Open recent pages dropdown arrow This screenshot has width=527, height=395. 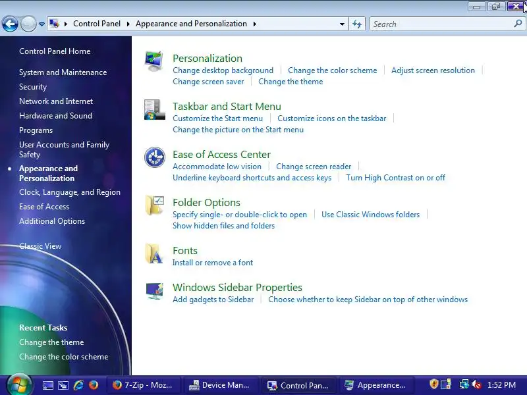(42, 24)
